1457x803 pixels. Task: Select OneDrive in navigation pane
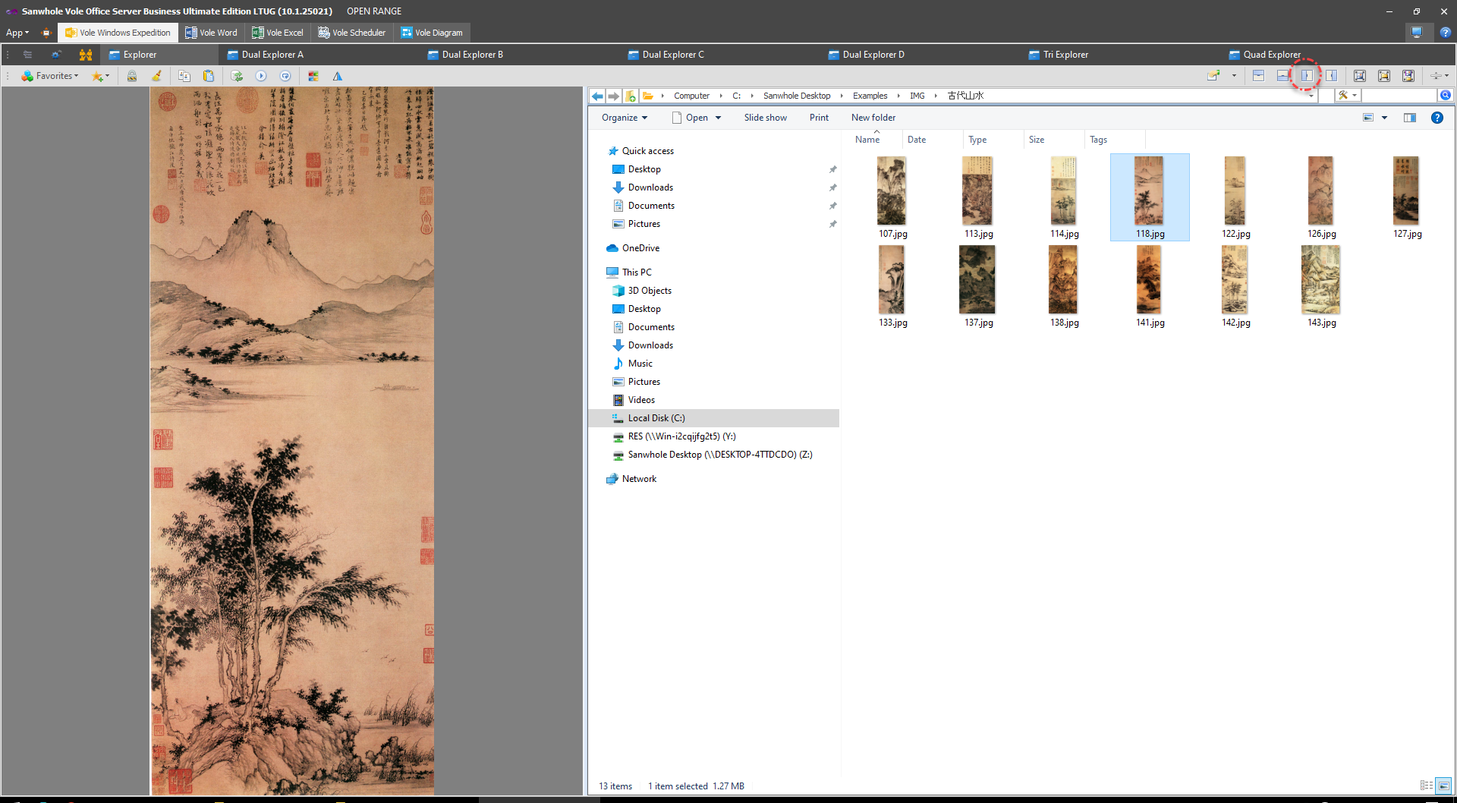click(x=640, y=248)
